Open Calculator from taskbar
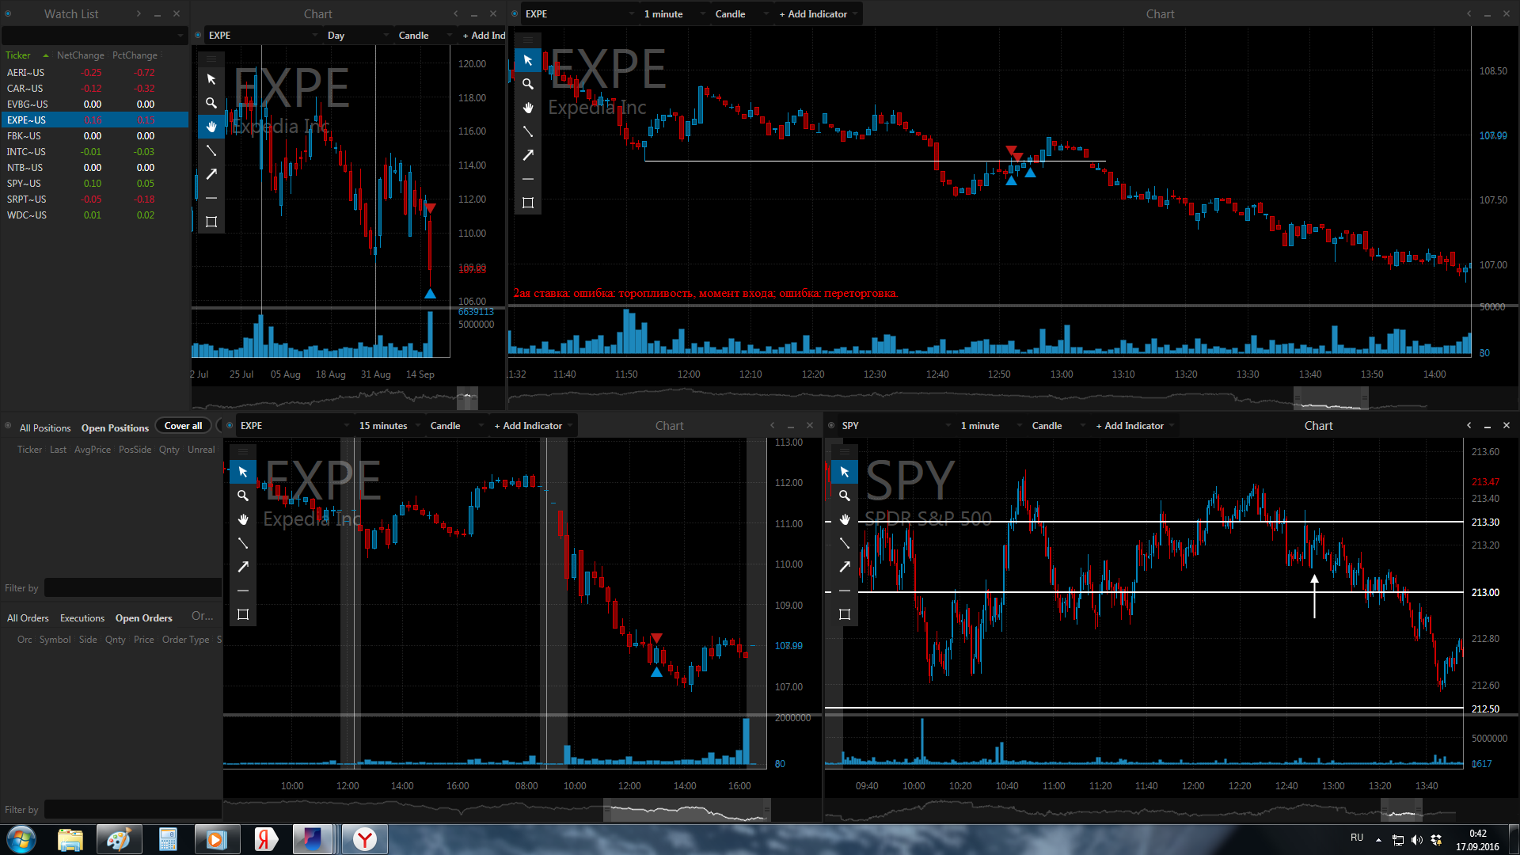The width and height of the screenshot is (1520, 855). (x=168, y=839)
